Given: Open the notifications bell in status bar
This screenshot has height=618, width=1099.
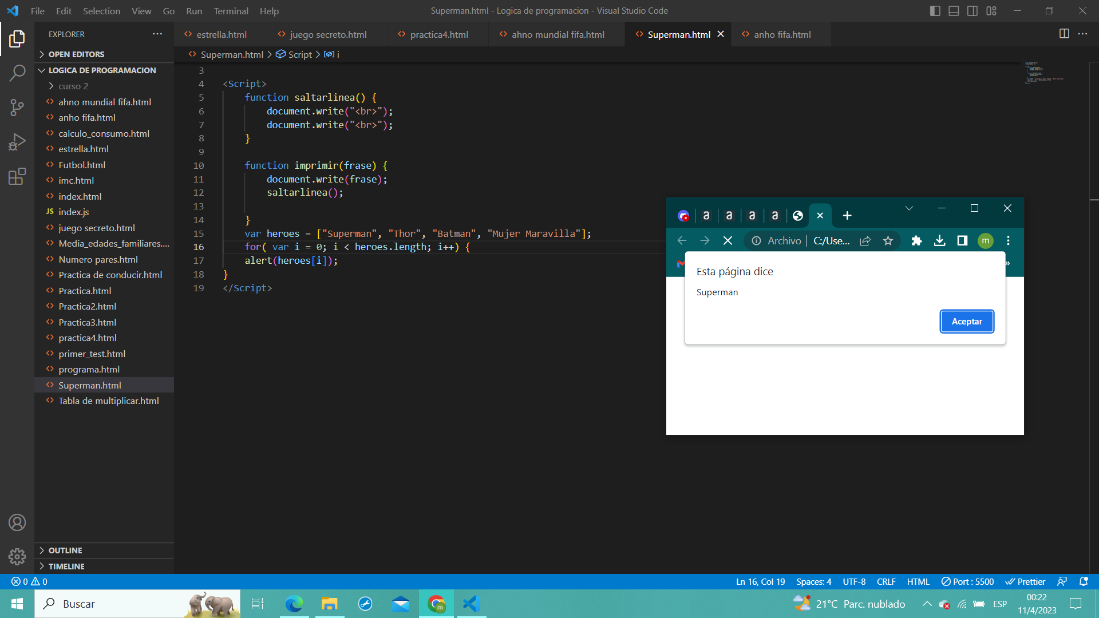Looking at the screenshot, I should (1084, 581).
